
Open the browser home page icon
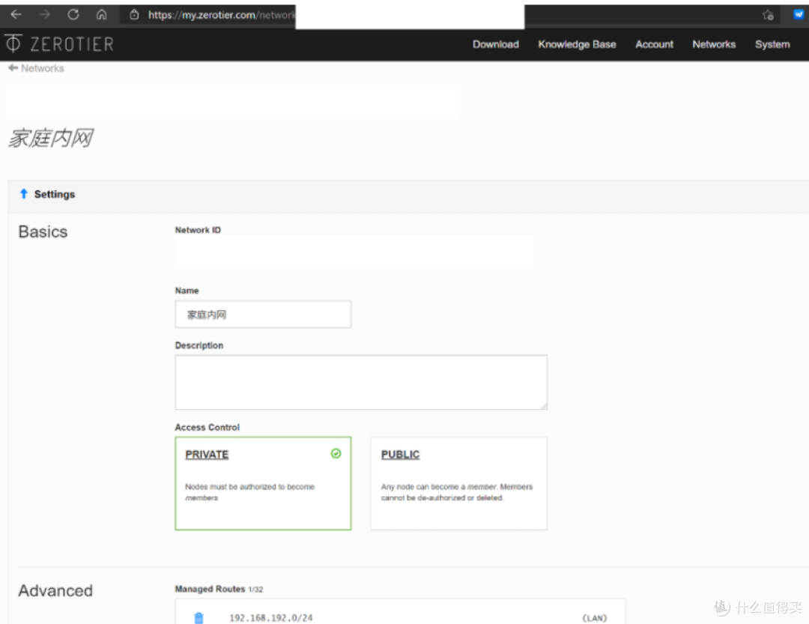102,14
